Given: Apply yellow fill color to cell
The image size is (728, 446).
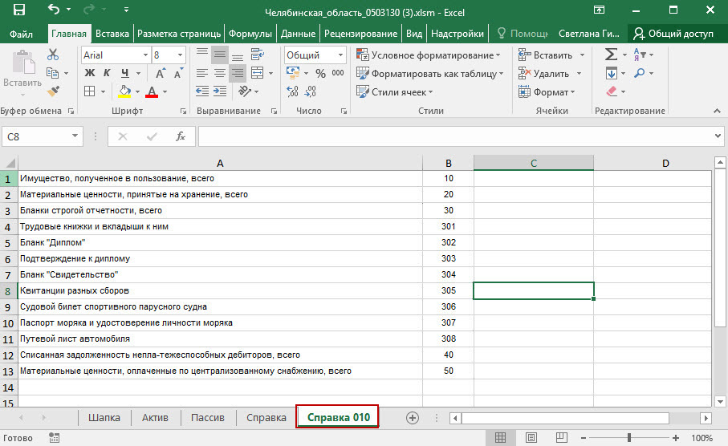Looking at the screenshot, I should [124, 91].
